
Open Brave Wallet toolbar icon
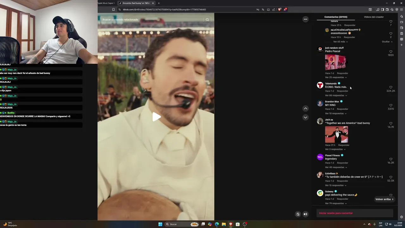click(x=387, y=9)
